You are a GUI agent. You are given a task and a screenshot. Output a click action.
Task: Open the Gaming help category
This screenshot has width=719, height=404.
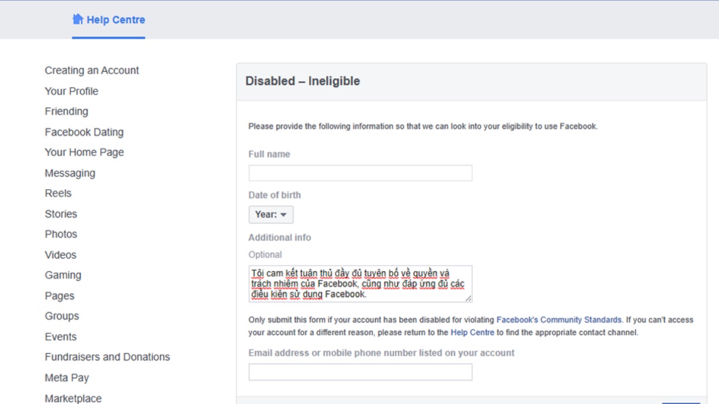point(63,275)
